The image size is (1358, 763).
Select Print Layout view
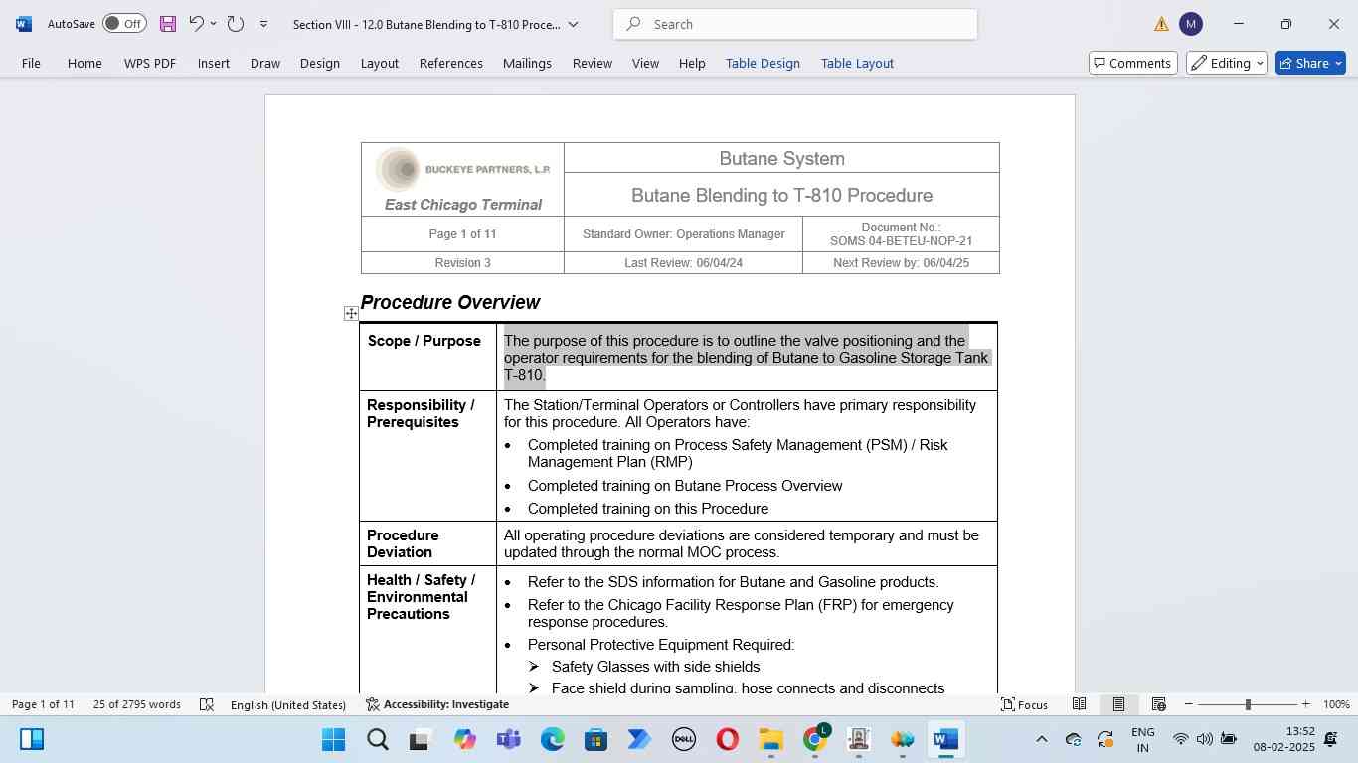(x=1118, y=704)
